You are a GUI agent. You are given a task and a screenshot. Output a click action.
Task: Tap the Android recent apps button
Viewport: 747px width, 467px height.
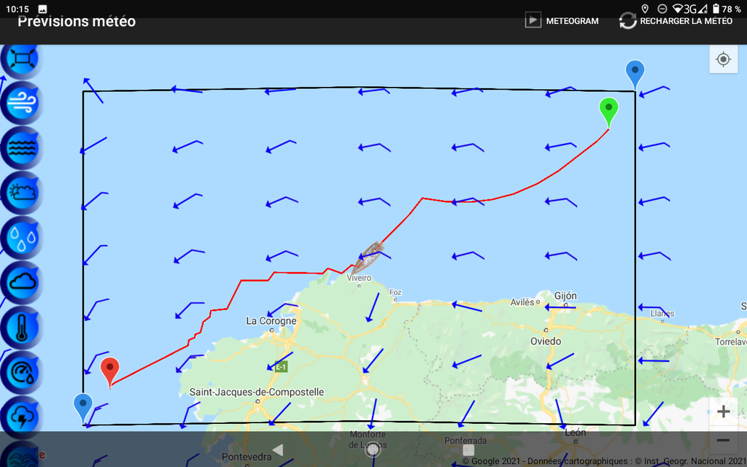[x=468, y=449]
